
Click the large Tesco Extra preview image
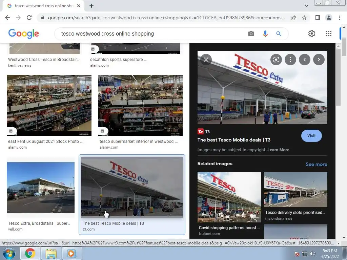[262, 88]
